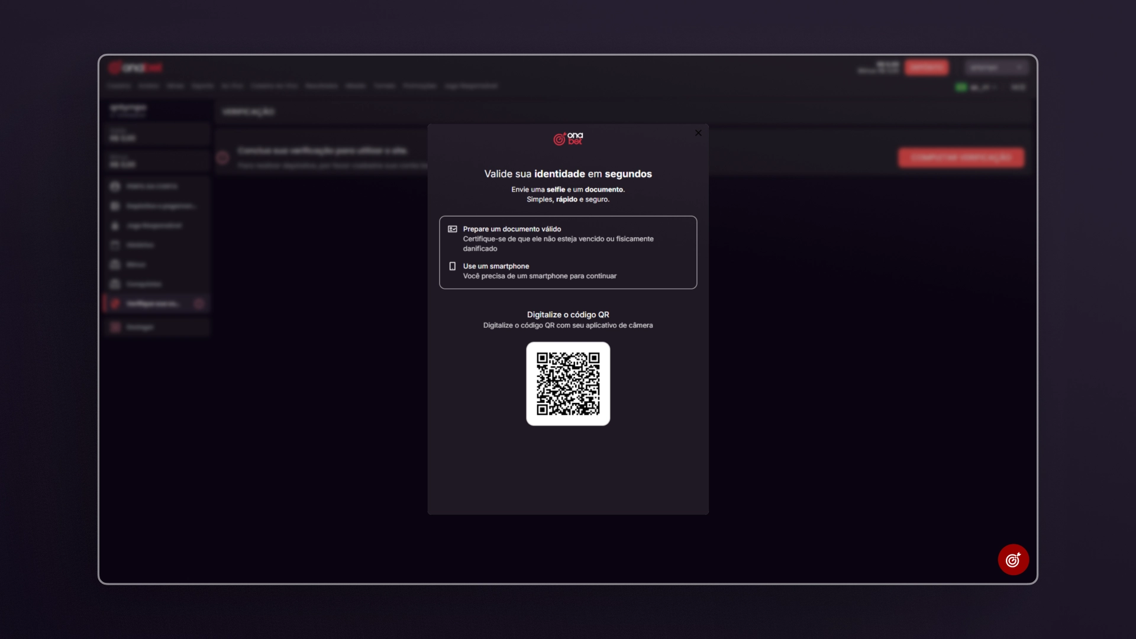Screen dimensions: 1136x639
Task: Click the document ID card icon
Action: (453, 229)
